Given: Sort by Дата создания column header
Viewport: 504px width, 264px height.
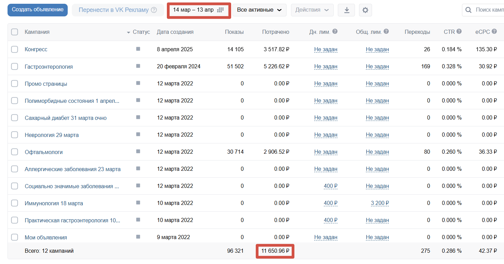Looking at the screenshot, I should coord(175,32).
